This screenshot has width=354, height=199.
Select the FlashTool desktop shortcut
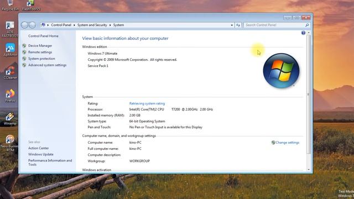[31, 6]
